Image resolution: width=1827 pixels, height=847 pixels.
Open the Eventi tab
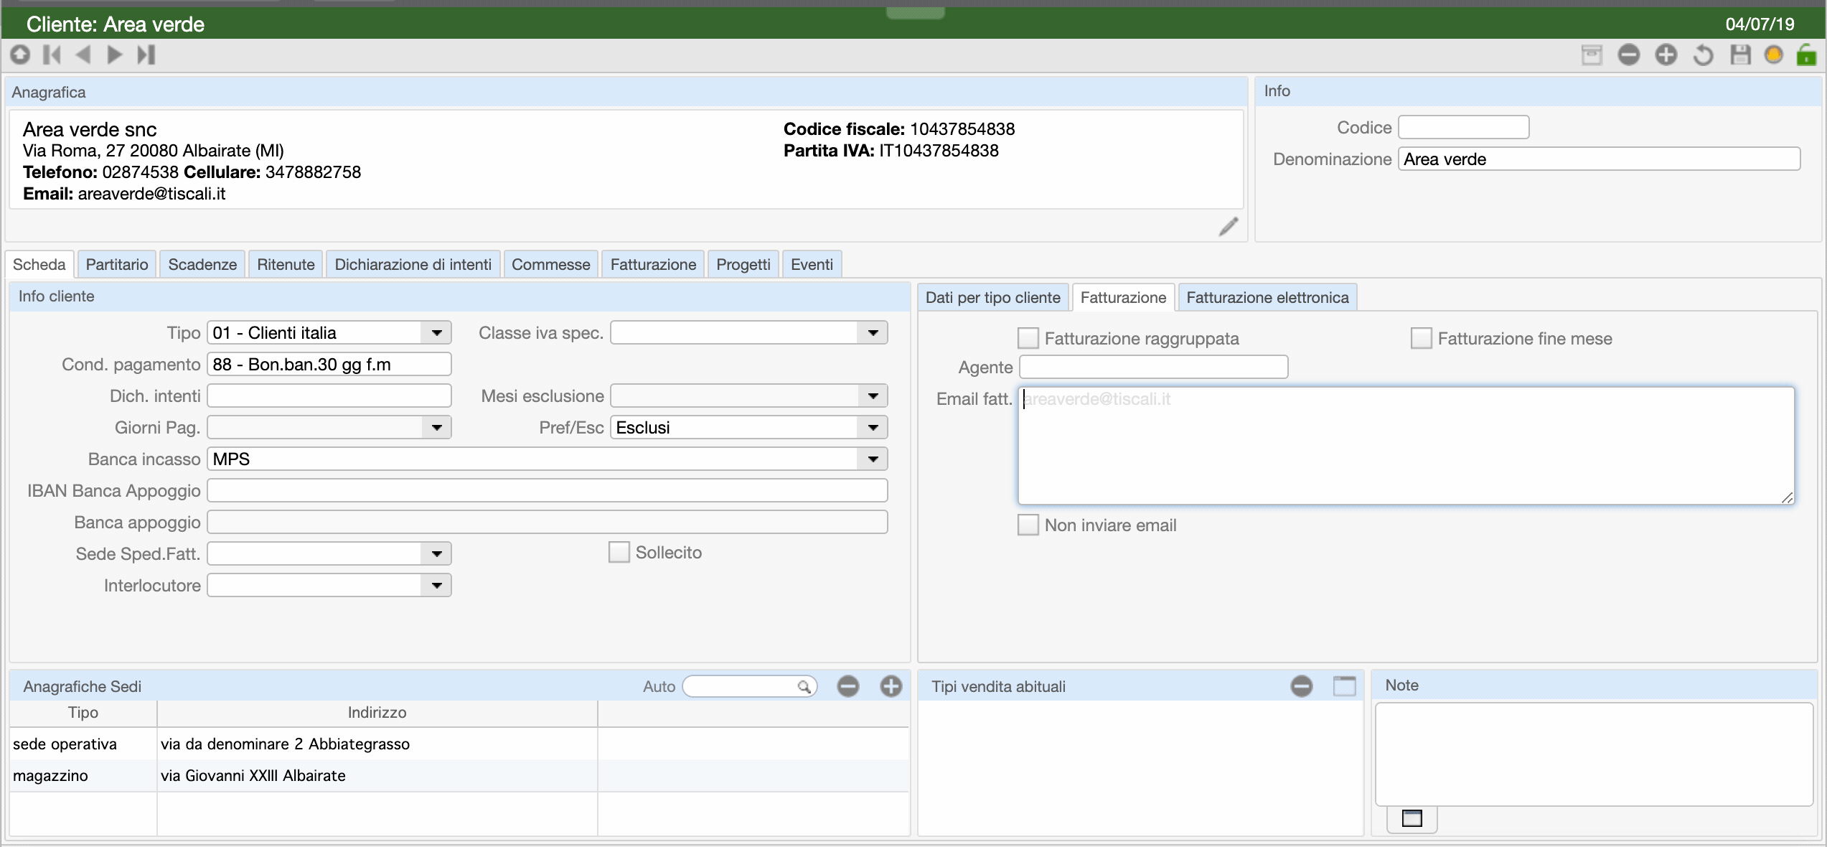(812, 264)
